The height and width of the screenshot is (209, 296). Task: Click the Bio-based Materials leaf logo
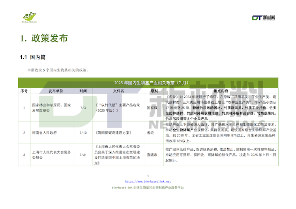(x=29, y=17)
